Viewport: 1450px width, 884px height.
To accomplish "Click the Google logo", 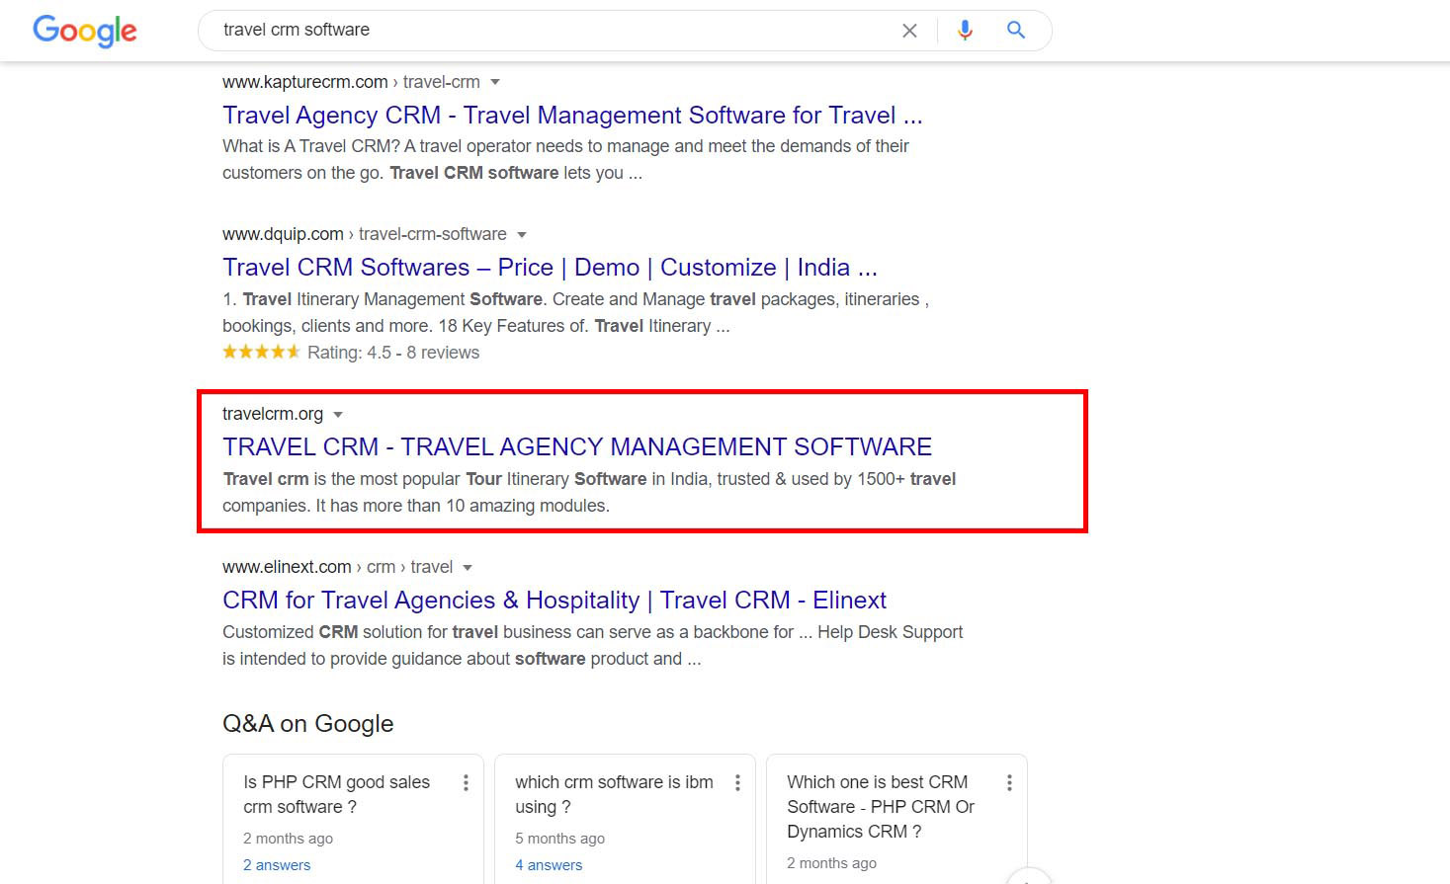I will tap(85, 31).
